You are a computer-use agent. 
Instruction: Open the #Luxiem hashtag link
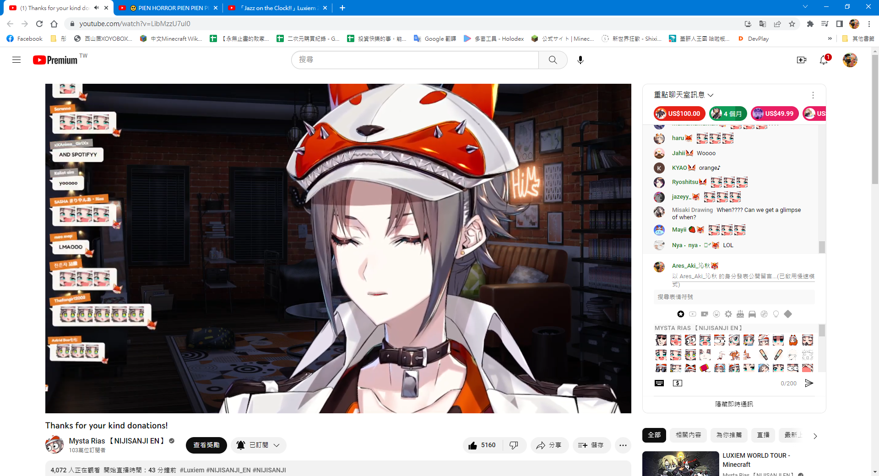[192, 470]
